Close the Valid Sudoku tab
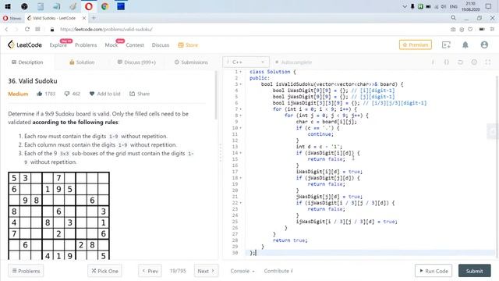The height and width of the screenshot is (281, 499). click(x=84, y=18)
